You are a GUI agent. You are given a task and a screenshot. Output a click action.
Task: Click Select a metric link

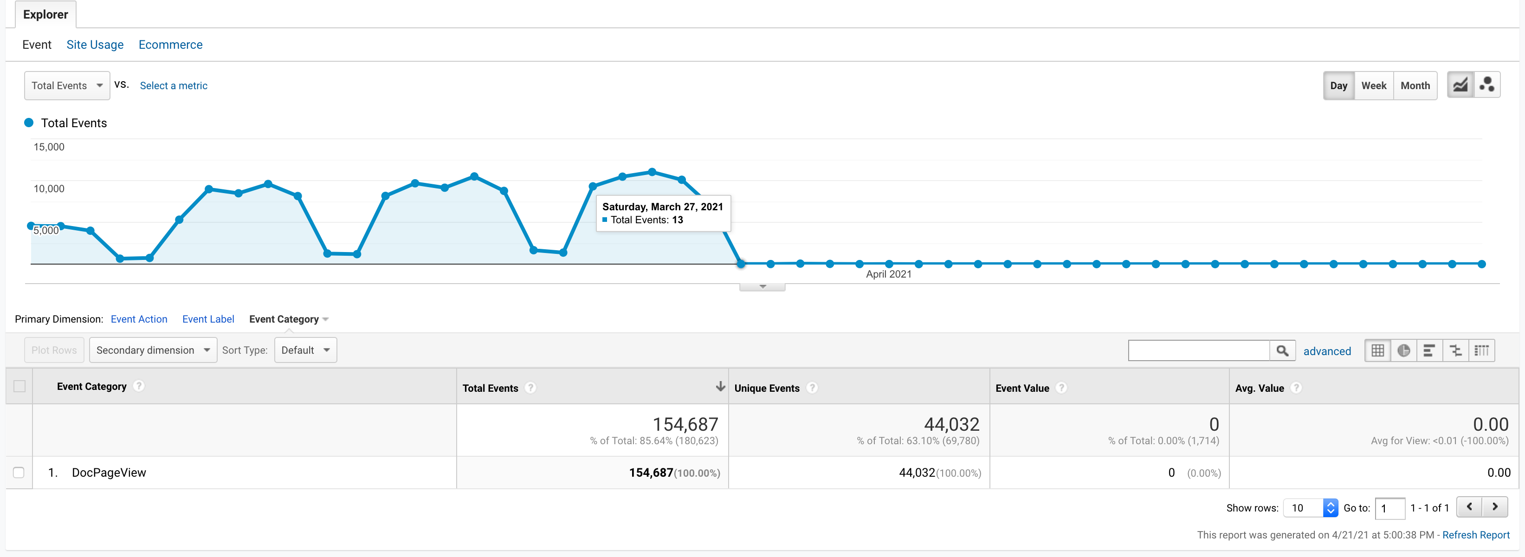(174, 85)
